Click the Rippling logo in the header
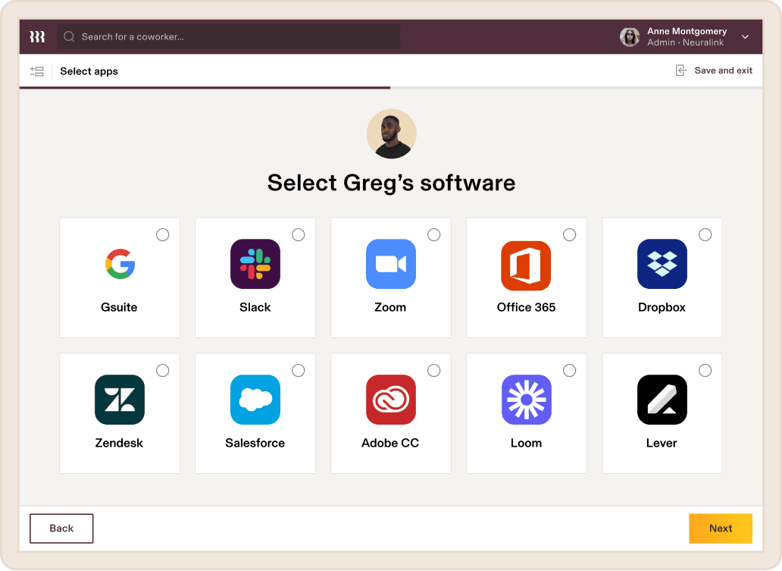This screenshot has width=782, height=571. click(36, 36)
